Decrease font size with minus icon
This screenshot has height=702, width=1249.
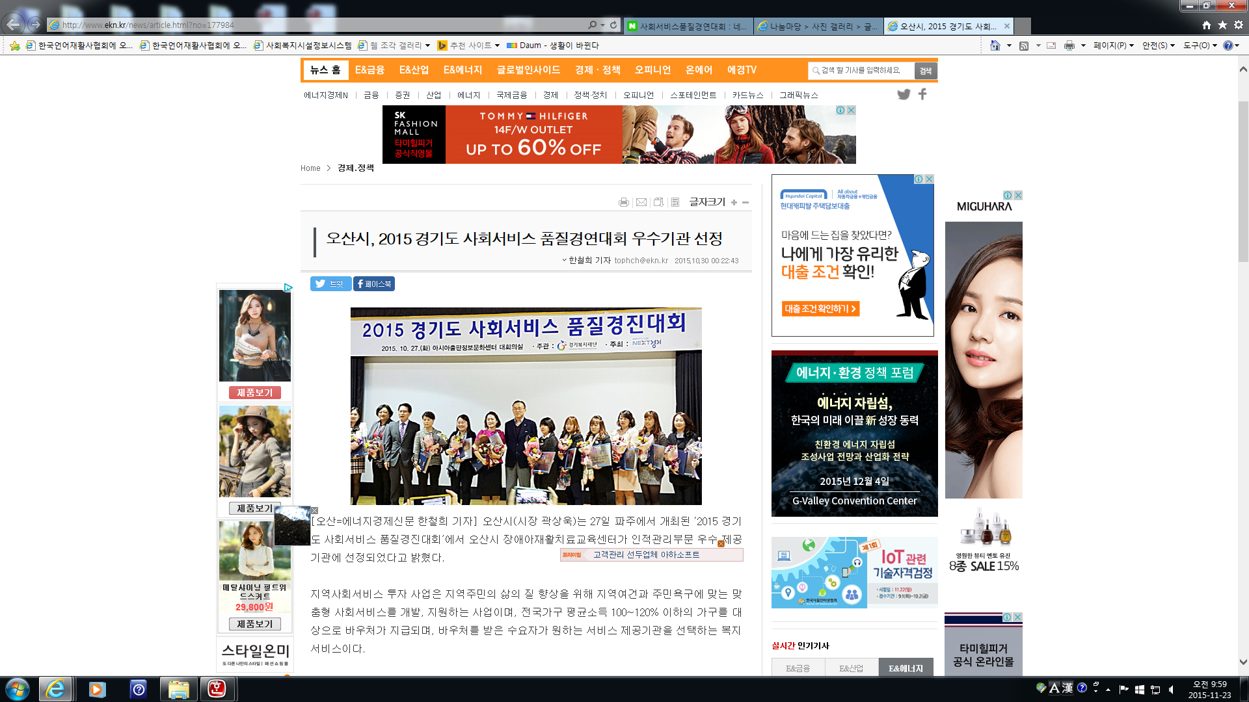pyautogui.click(x=745, y=202)
